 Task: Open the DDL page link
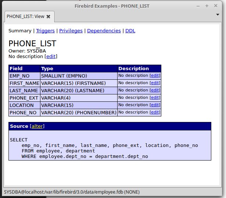point(130,31)
